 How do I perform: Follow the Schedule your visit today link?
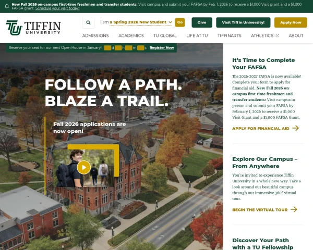pos(57,8)
